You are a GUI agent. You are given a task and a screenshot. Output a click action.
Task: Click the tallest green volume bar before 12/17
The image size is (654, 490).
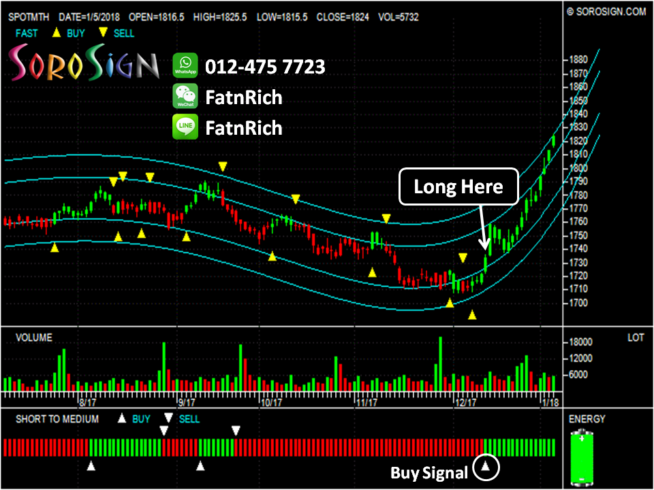point(441,363)
